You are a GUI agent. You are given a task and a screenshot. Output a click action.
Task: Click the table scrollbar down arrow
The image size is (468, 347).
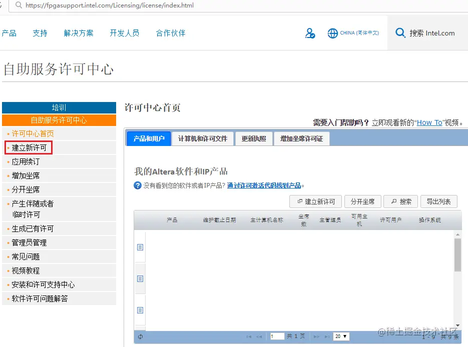(x=457, y=325)
